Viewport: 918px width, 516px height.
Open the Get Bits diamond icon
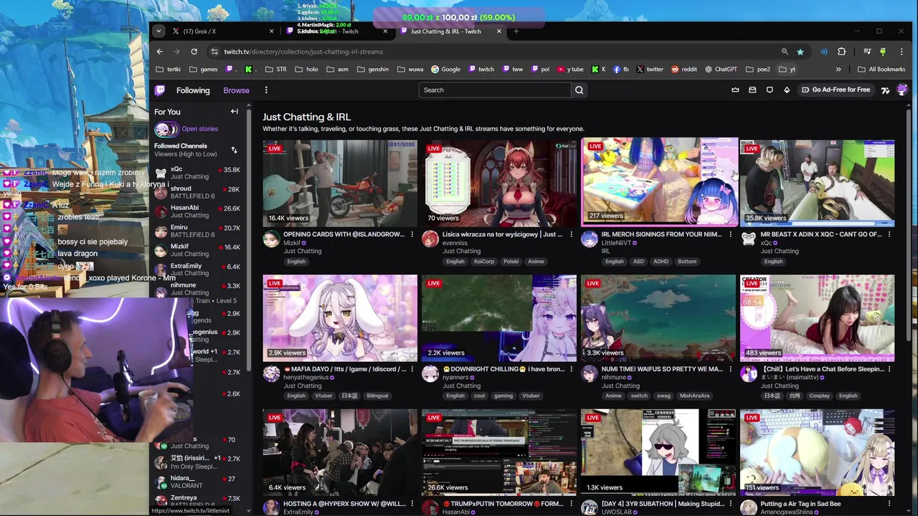pyautogui.click(x=787, y=90)
